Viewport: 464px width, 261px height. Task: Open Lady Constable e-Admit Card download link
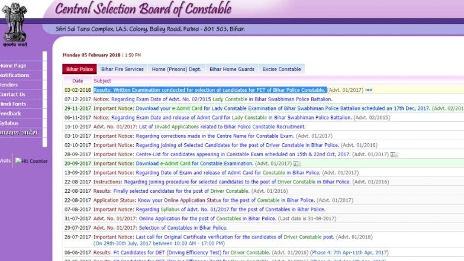[283, 108]
